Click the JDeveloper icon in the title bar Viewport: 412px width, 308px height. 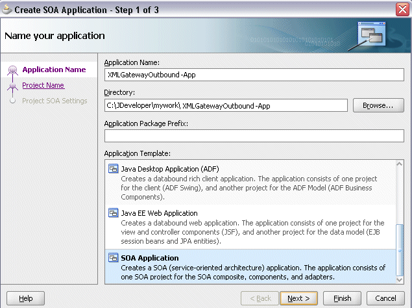6,10
